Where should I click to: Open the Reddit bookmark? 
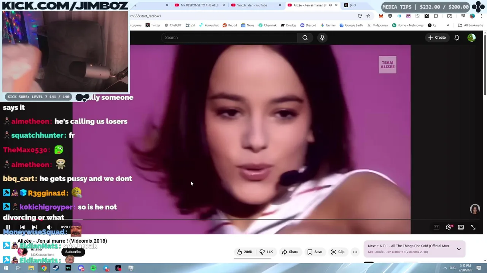point(230,25)
